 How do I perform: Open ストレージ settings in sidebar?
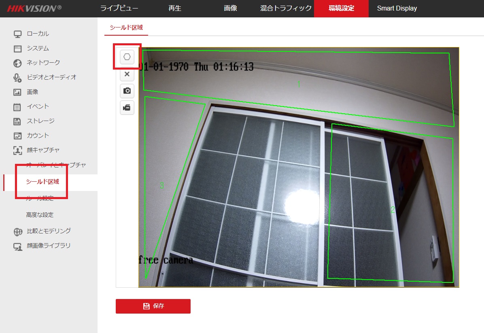40,121
